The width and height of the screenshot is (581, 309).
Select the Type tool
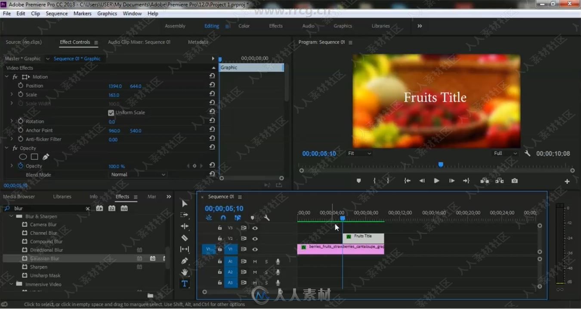[184, 284]
